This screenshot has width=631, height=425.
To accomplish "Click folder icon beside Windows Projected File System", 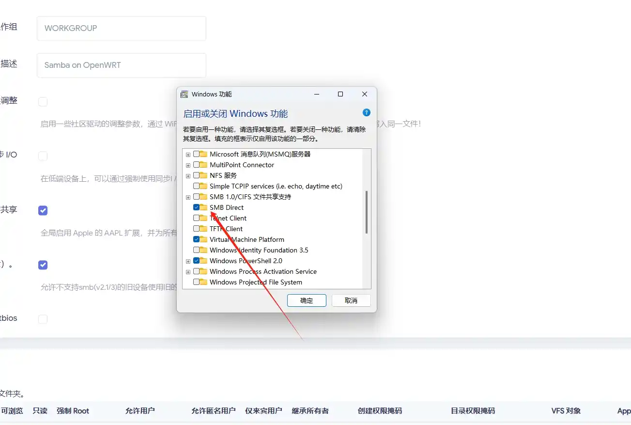I will (x=203, y=282).
